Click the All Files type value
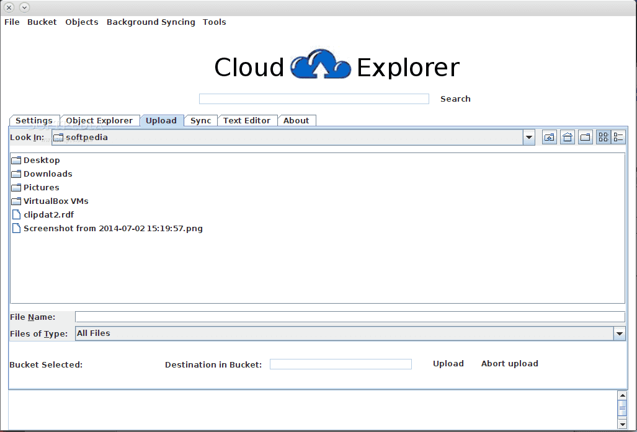Image resolution: width=637 pixels, height=432 pixels. pos(94,333)
